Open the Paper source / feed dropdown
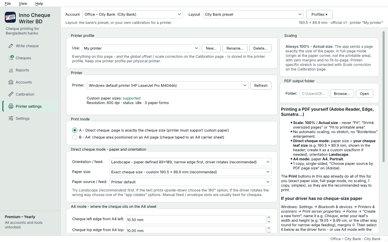Screen dimensions: 388x242 point(190,182)
